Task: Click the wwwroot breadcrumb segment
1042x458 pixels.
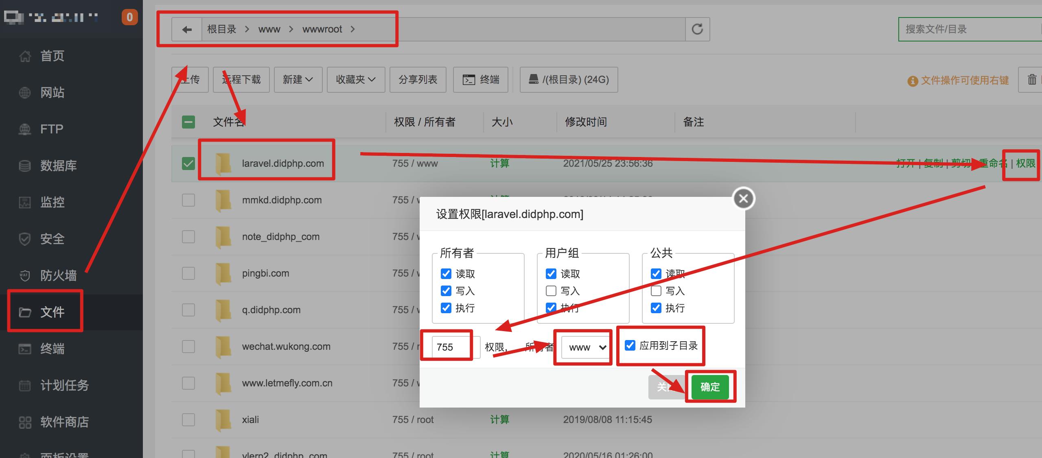Action: 322,29
